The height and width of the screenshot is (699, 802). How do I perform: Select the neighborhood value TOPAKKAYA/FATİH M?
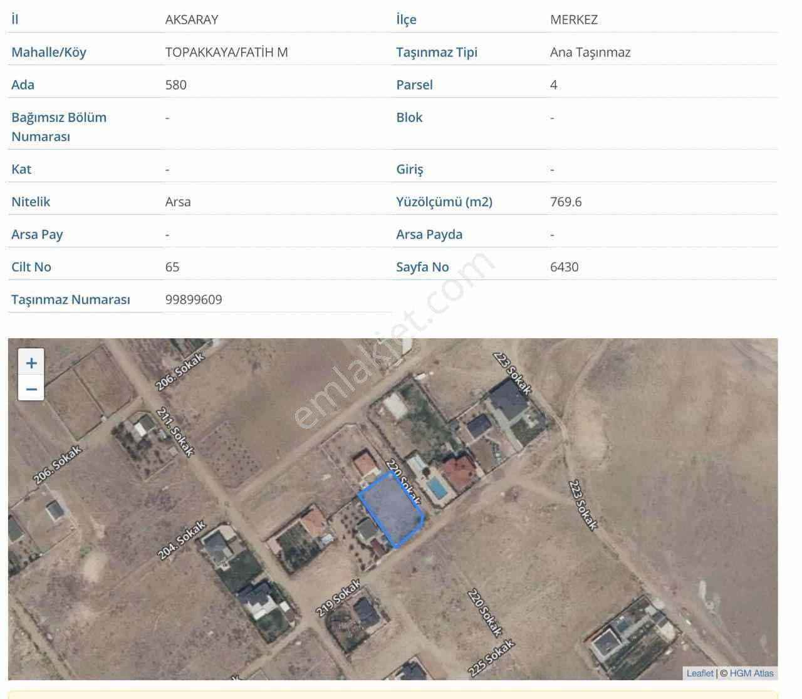click(x=227, y=52)
